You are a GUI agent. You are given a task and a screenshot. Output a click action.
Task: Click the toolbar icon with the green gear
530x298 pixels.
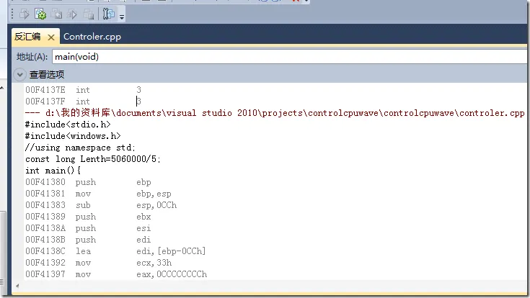click(40, 14)
